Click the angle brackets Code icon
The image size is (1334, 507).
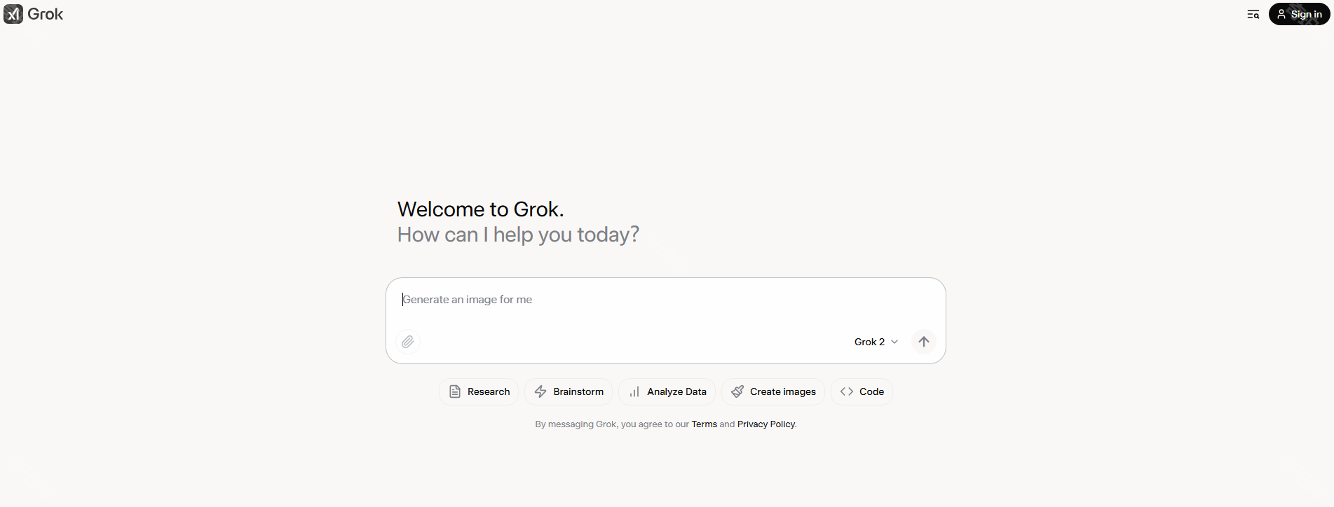coord(847,391)
